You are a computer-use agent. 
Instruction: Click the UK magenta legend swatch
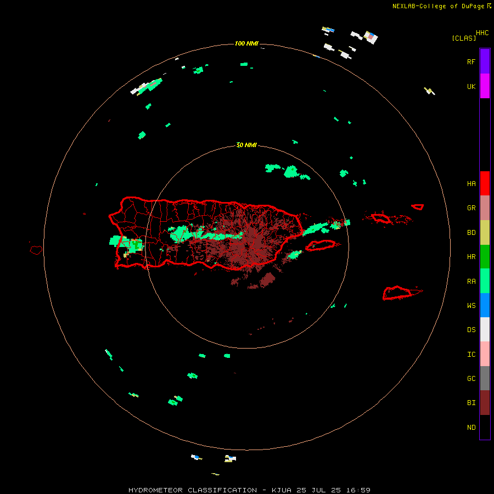click(485, 86)
